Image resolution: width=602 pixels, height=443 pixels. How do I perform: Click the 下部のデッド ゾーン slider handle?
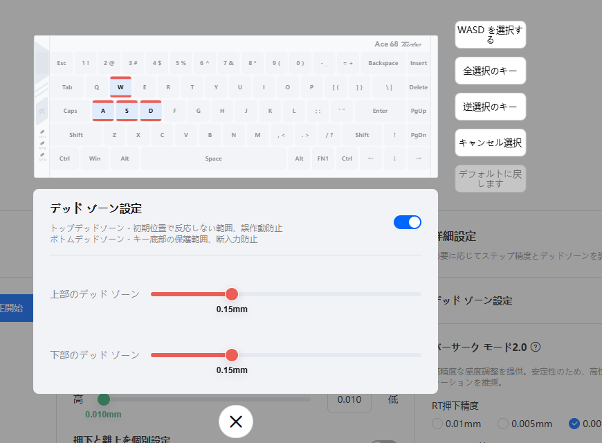[x=232, y=355]
